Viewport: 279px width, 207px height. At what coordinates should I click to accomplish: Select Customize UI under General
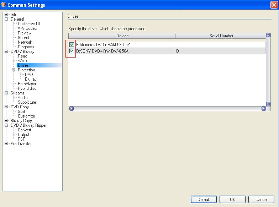point(28,23)
